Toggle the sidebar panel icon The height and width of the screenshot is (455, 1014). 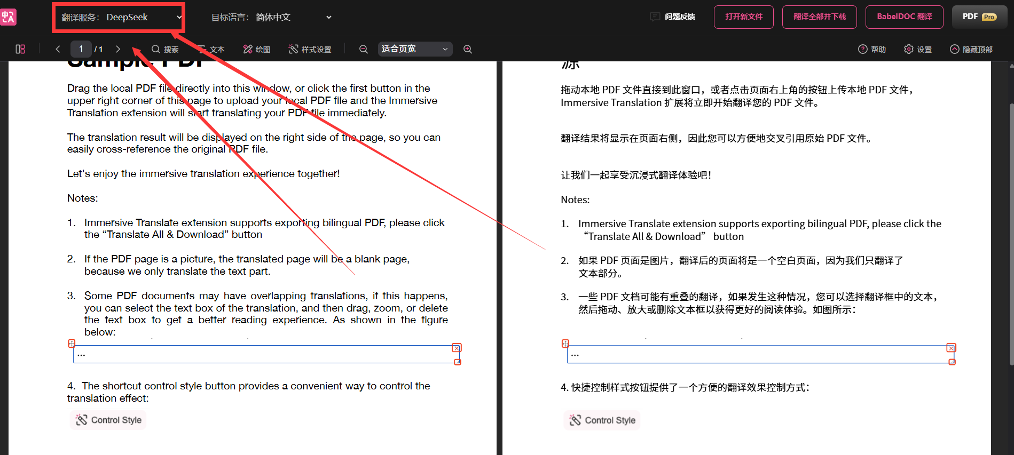click(x=20, y=49)
